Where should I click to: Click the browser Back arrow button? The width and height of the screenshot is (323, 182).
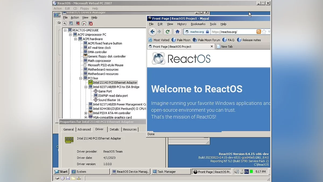click(152, 32)
